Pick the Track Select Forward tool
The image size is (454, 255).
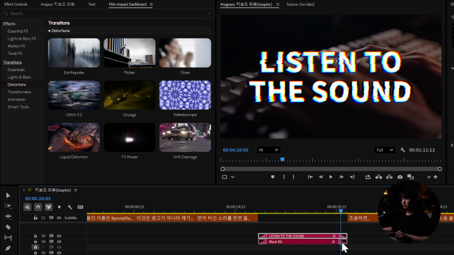click(x=8, y=206)
